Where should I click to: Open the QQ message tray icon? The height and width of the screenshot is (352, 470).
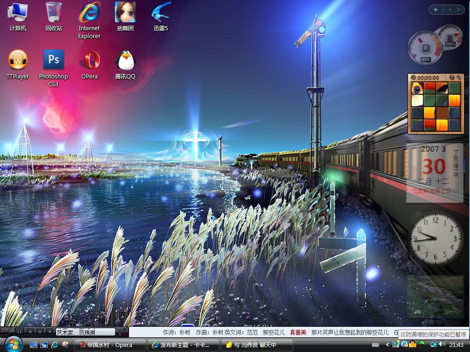(x=413, y=344)
